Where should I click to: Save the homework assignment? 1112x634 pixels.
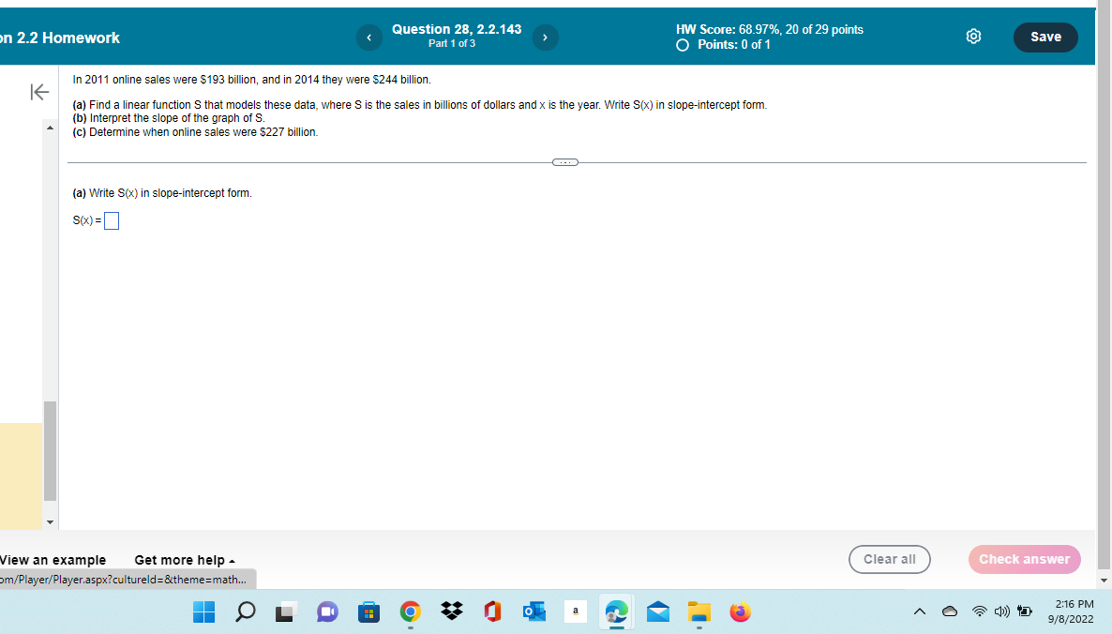1044,37
